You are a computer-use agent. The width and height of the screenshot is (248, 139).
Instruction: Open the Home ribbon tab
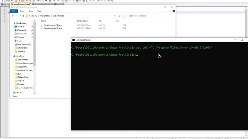tap(22, 11)
